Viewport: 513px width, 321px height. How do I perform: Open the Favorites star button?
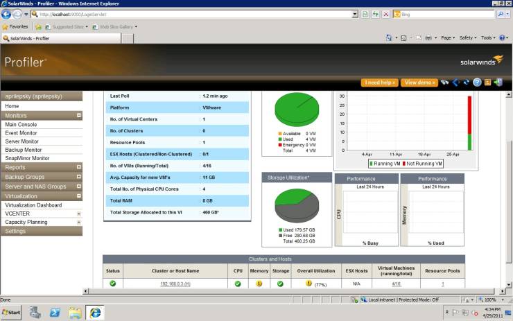[15, 27]
